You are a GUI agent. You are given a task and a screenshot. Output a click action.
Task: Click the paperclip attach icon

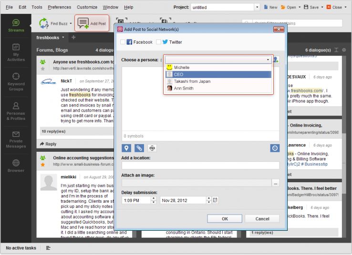tap(139, 148)
